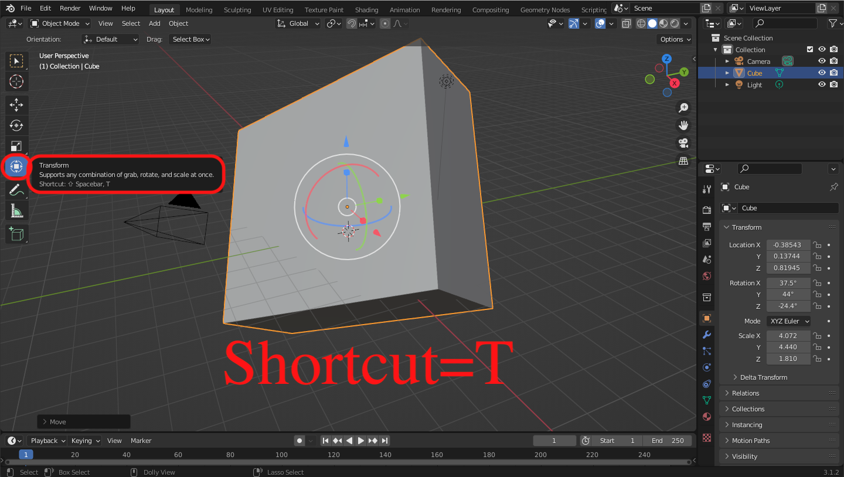The height and width of the screenshot is (477, 844).
Task: Open the Material properties tab
Action: tap(707, 417)
